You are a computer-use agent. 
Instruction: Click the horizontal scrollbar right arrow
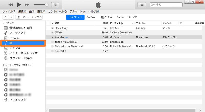coord(200,110)
